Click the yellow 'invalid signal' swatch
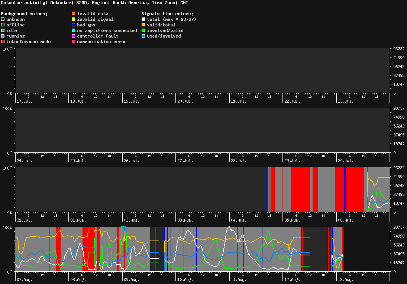The height and width of the screenshot is (284, 407). (x=74, y=19)
